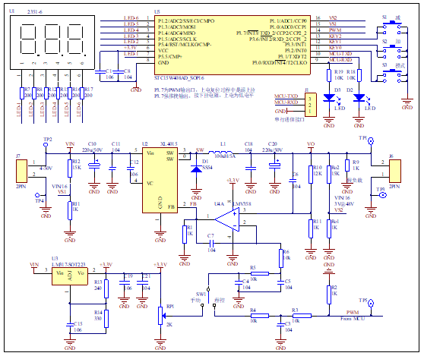Select capacitor C8 104
The width and height of the screenshot is (424, 356).
(x=119, y=72)
